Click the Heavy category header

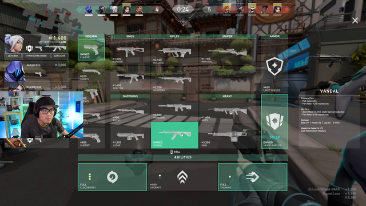(x=227, y=96)
